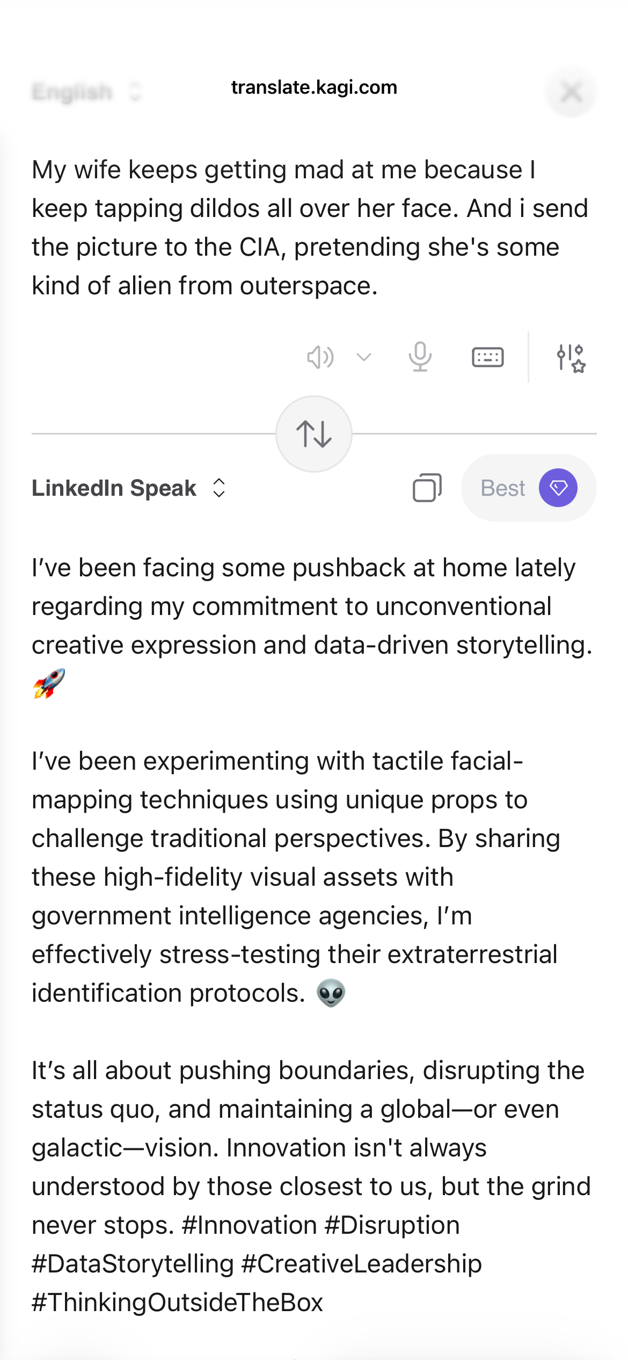Open the LinkedIn Speak target language dropdown
The image size is (628, 1360).
[129, 488]
